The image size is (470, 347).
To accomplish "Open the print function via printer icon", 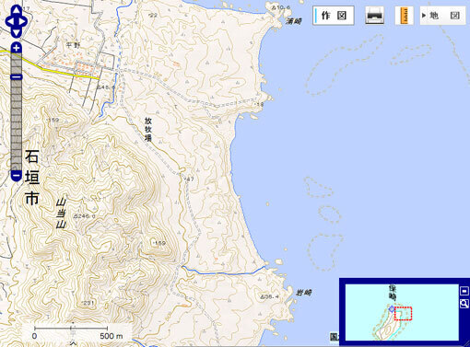I will coord(374,16).
